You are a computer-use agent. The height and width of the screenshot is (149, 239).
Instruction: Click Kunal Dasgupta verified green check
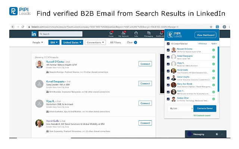click(214, 57)
